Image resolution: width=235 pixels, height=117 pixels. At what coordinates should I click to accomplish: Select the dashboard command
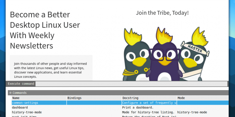click(x=20, y=107)
